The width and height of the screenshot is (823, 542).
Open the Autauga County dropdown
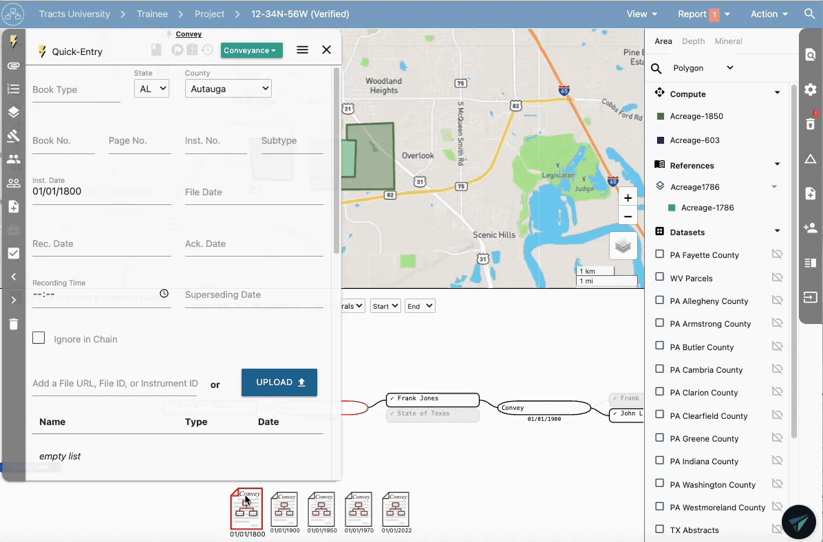[228, 88]
